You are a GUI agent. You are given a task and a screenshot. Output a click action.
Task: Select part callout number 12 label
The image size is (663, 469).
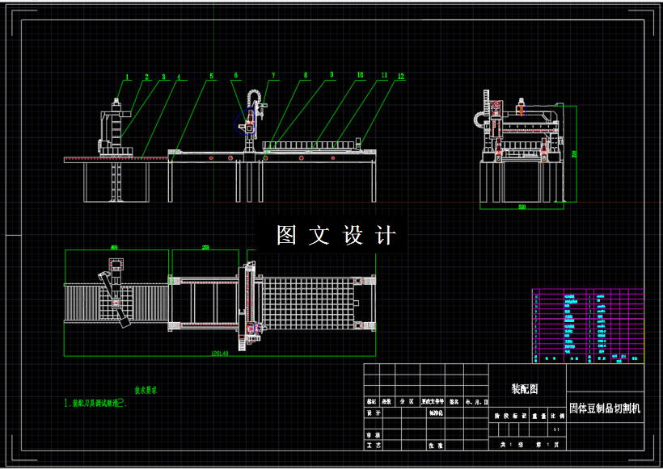(x=401, y=77)
